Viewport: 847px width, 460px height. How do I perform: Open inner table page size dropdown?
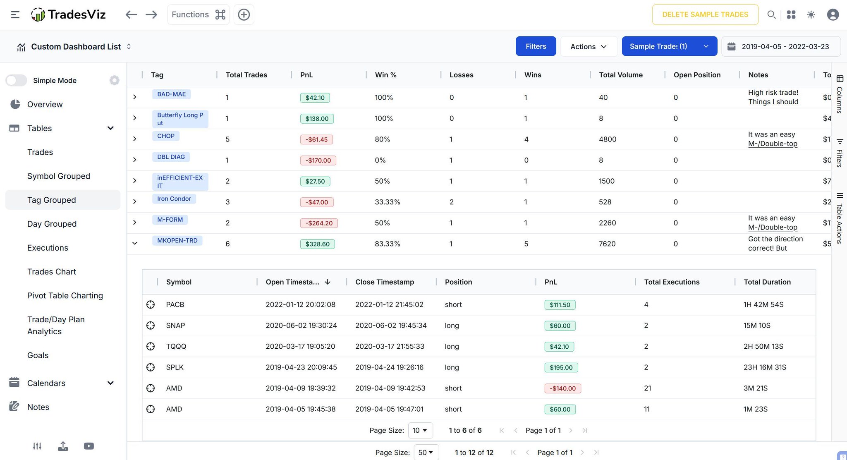[420, 430]
